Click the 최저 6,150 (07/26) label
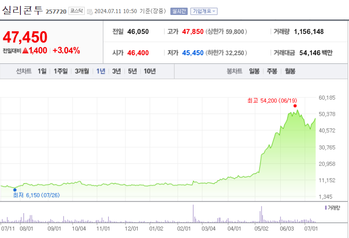 coord(36,195)
